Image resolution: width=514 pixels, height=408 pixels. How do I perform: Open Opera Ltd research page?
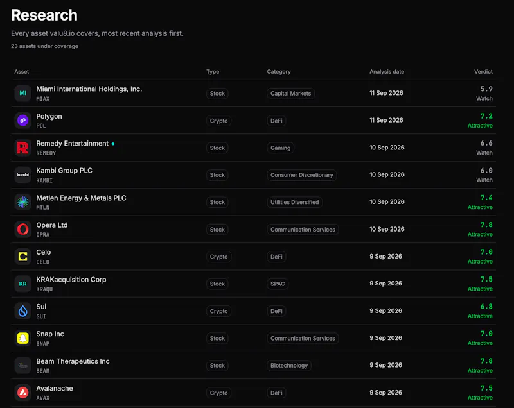(x=52, y=225)
